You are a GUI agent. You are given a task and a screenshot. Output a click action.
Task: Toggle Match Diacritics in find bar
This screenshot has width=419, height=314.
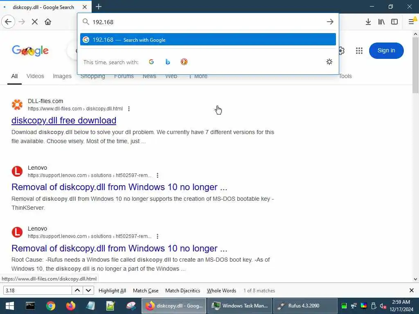click(x=182, y=291)
